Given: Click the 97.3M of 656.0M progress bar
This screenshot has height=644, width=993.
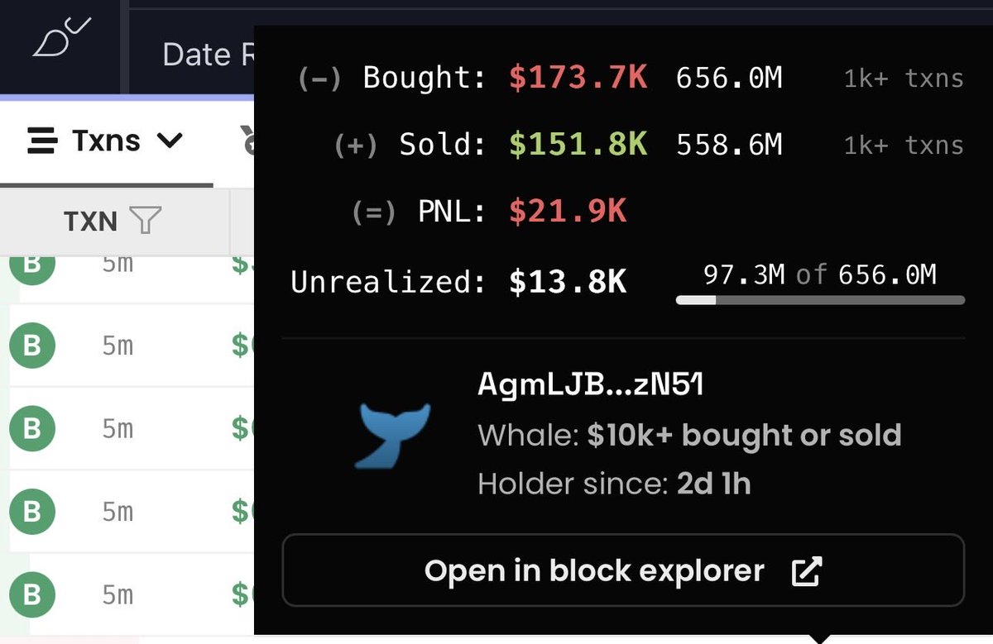Looking at the screenshot, I should pyautogui.click(x=820, y=299).
